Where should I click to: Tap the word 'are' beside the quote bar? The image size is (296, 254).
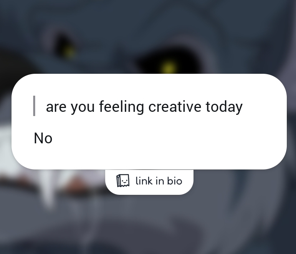(x=56, y=107)
